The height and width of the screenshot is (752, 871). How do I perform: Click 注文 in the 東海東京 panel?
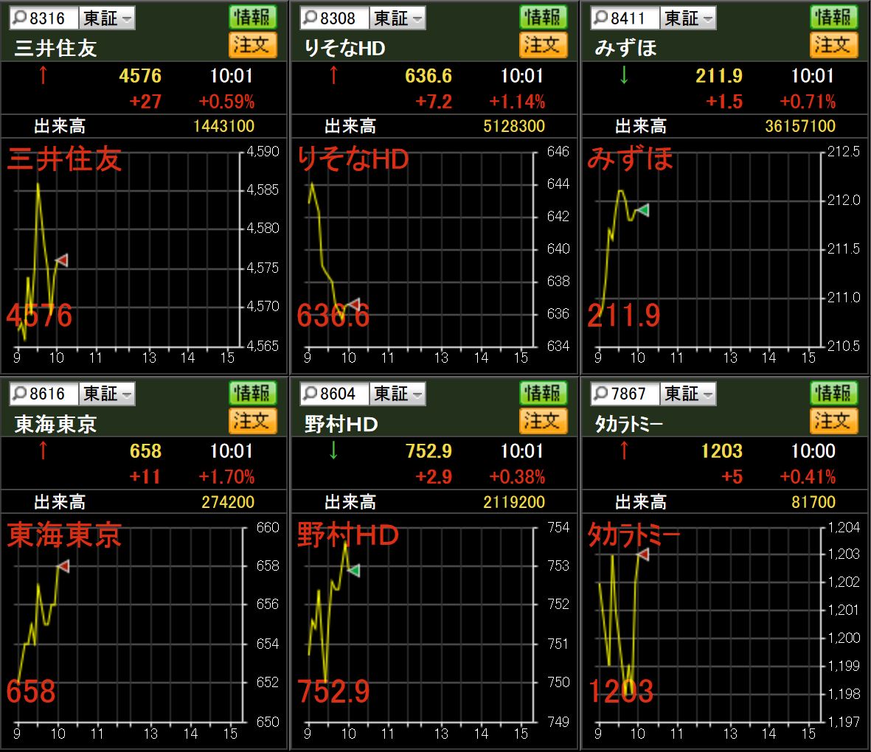[253, 420]
